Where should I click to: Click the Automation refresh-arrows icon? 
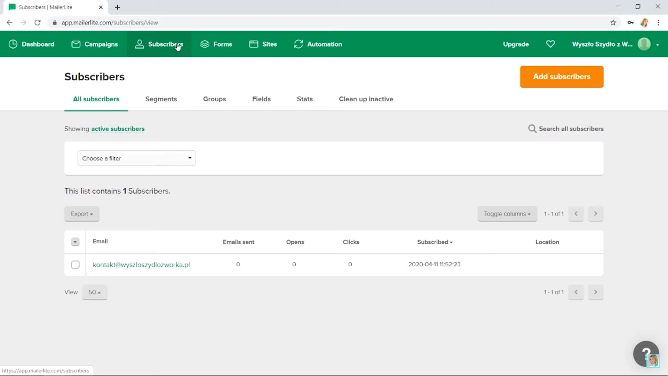pos(298,44)
